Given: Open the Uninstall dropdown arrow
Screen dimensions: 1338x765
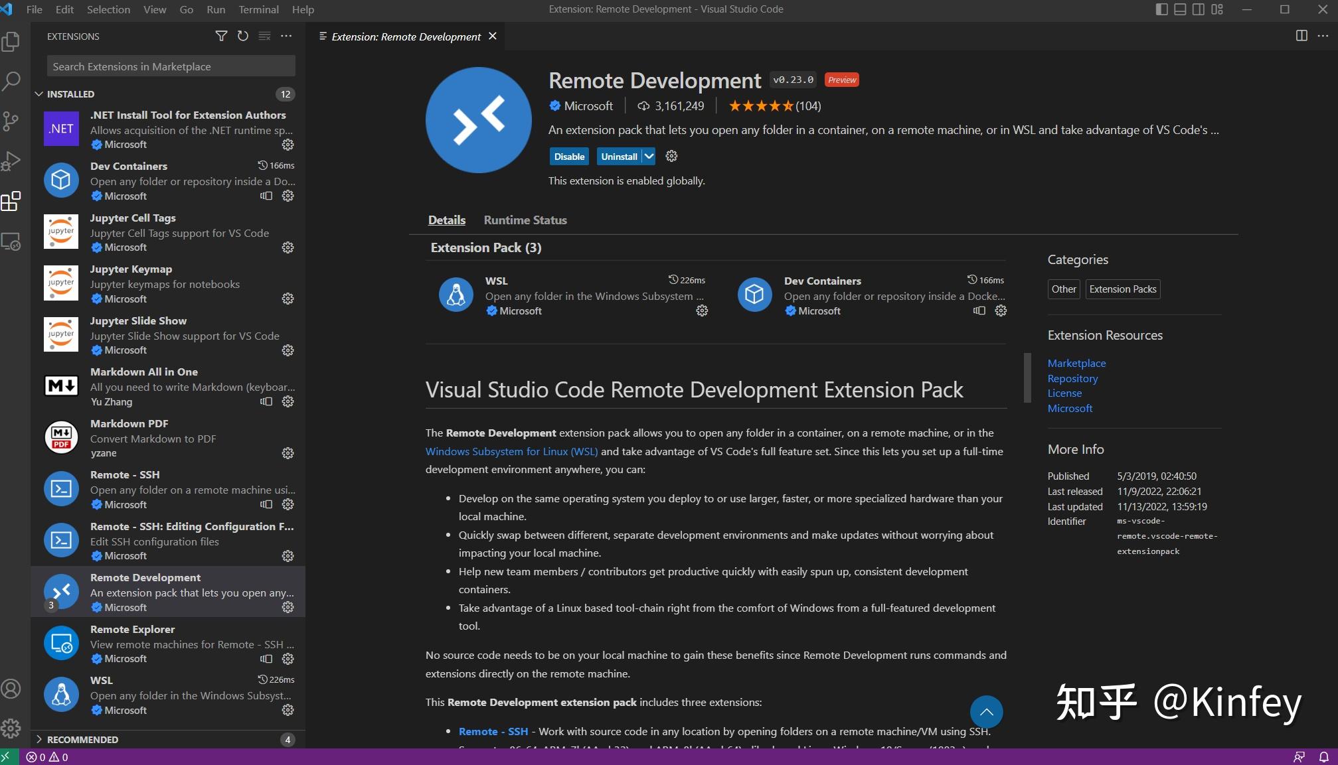Looking at the screenshot, I should coord(648,156).
